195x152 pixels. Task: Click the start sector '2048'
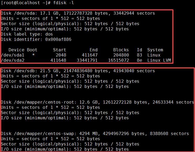pyautogui.click(x=61, y=55)
